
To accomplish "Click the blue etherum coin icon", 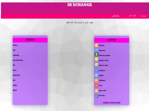I will pyautogui.click(x=96, y=50).
